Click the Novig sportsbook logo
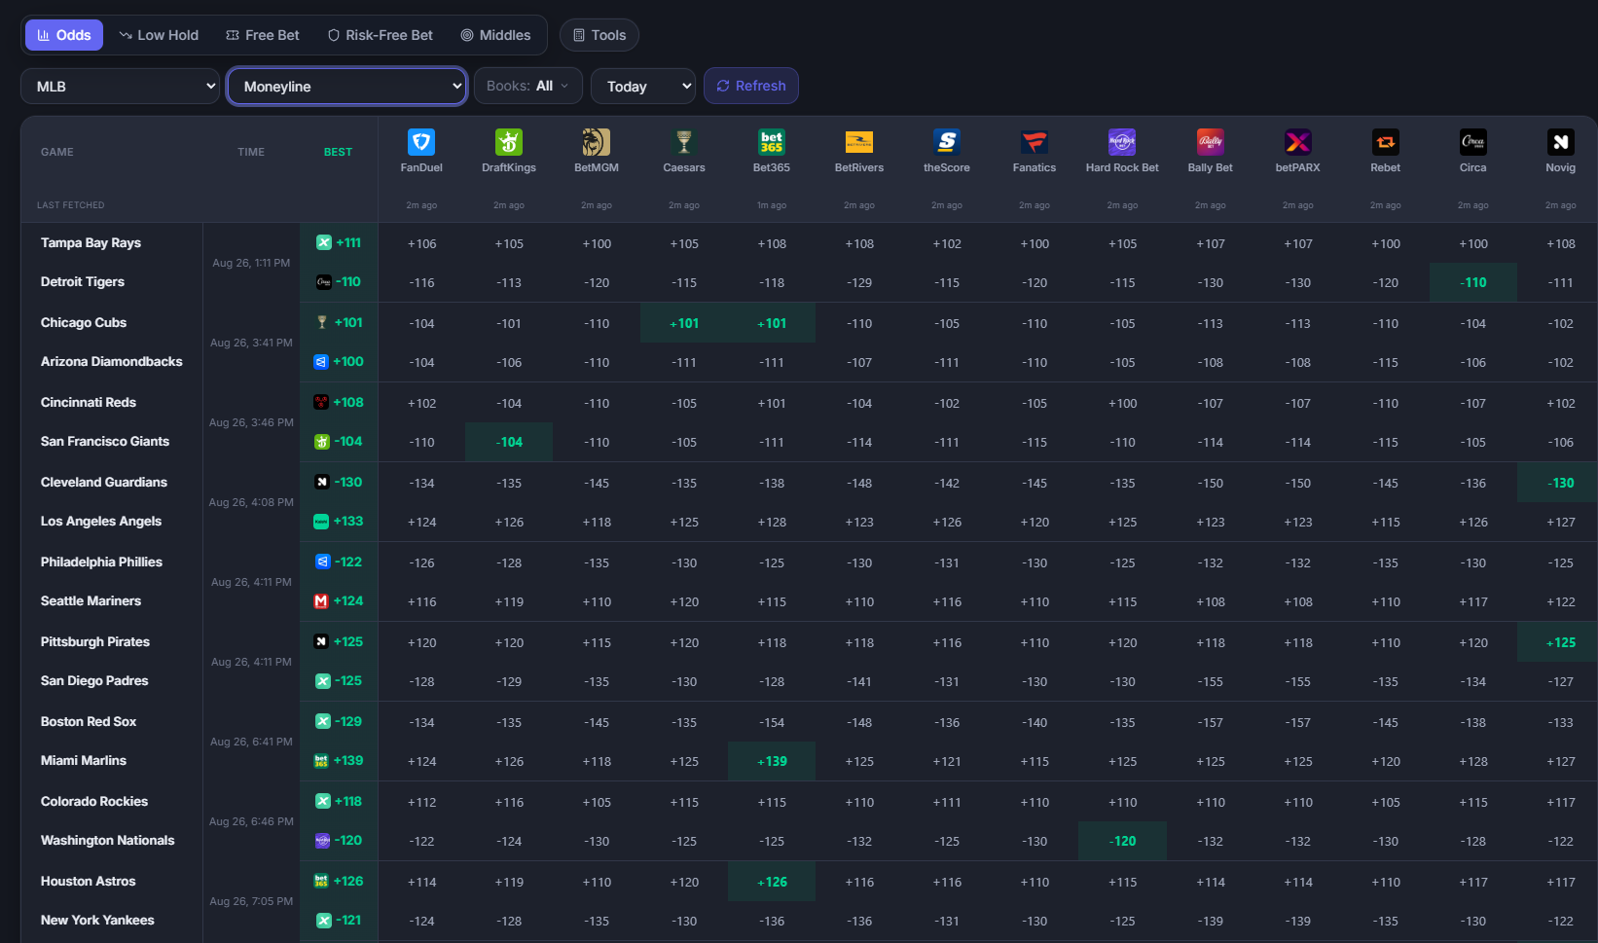Screen dimensions: 1598x943 point(1561,142)
